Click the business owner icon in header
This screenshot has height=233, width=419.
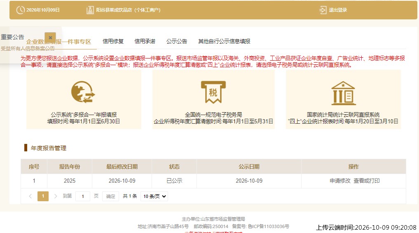click(90, 10)
